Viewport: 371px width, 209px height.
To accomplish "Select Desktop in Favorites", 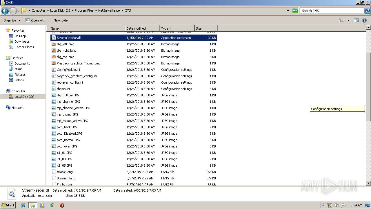I will (20, 36).
